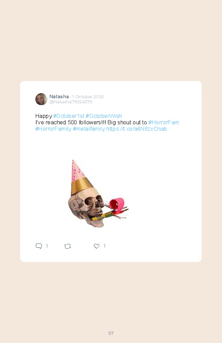Click the Natasha display name
222x343 pixels.
59,97
